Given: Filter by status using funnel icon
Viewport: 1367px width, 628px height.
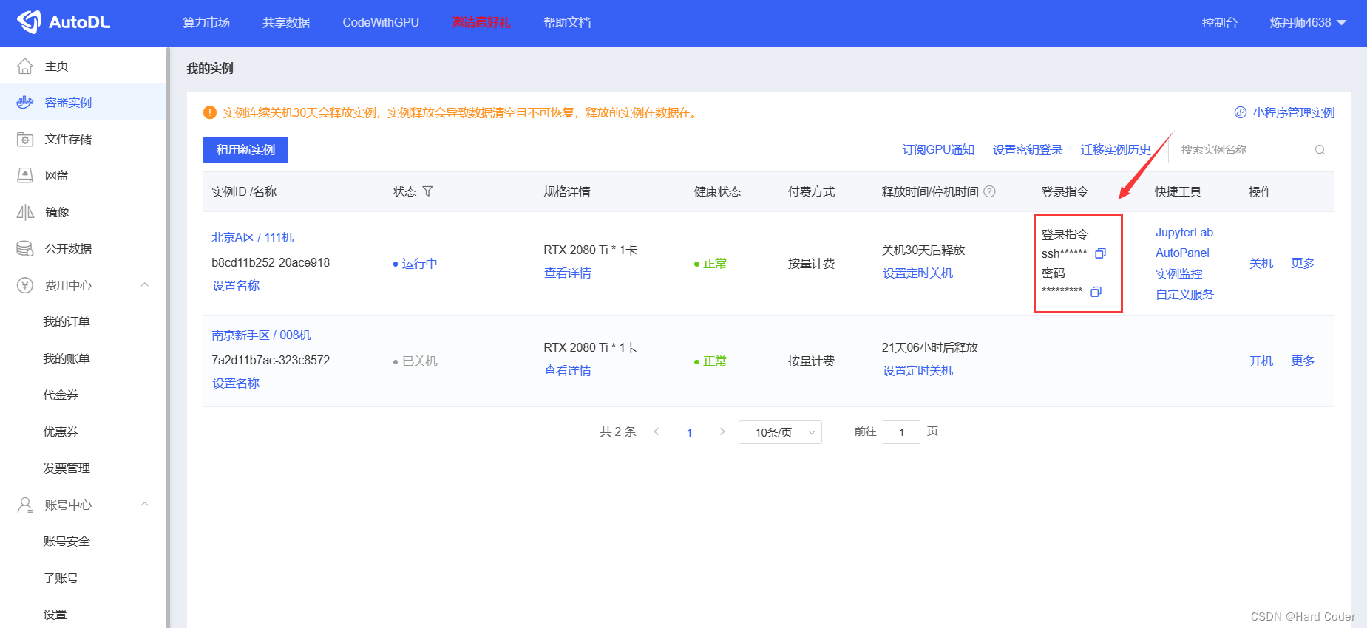Looking at the screenshot, I should pos(427,191).
